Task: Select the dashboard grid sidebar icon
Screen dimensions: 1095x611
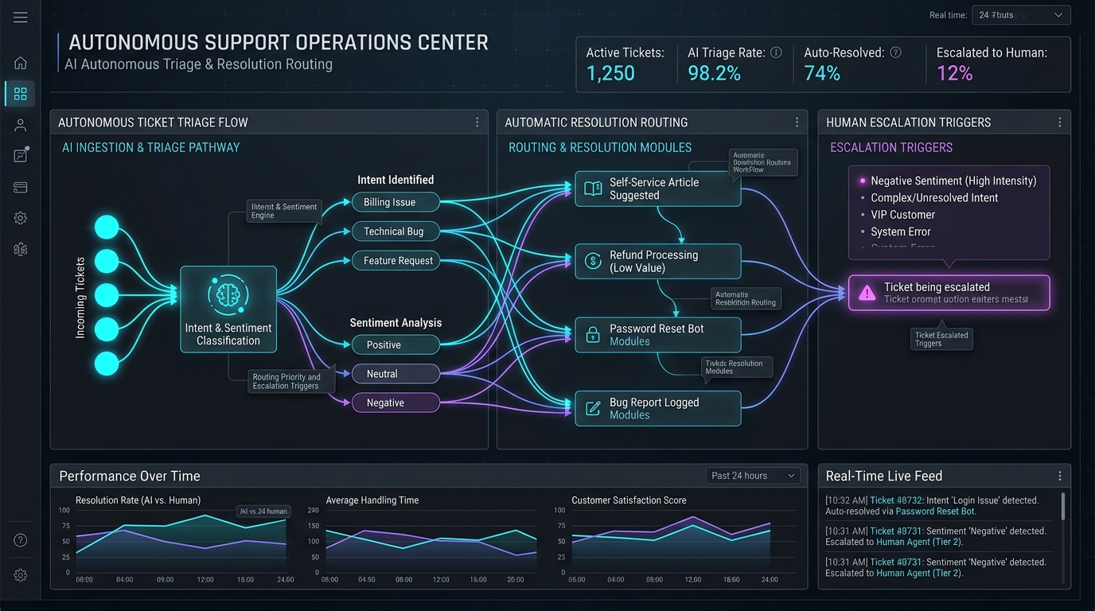Action: [21, 94]
